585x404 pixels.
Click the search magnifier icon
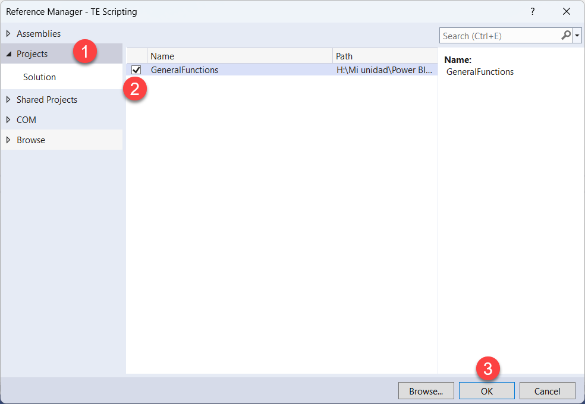(566, 36)
